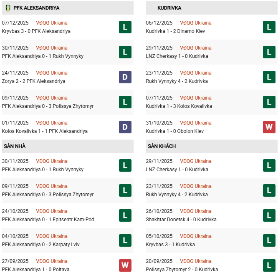Click the LNZ Cherkasy match under SÂN KHÁCH
This screenshot has width=278, height=275.
pyautogui.click(x=177, y=170)
